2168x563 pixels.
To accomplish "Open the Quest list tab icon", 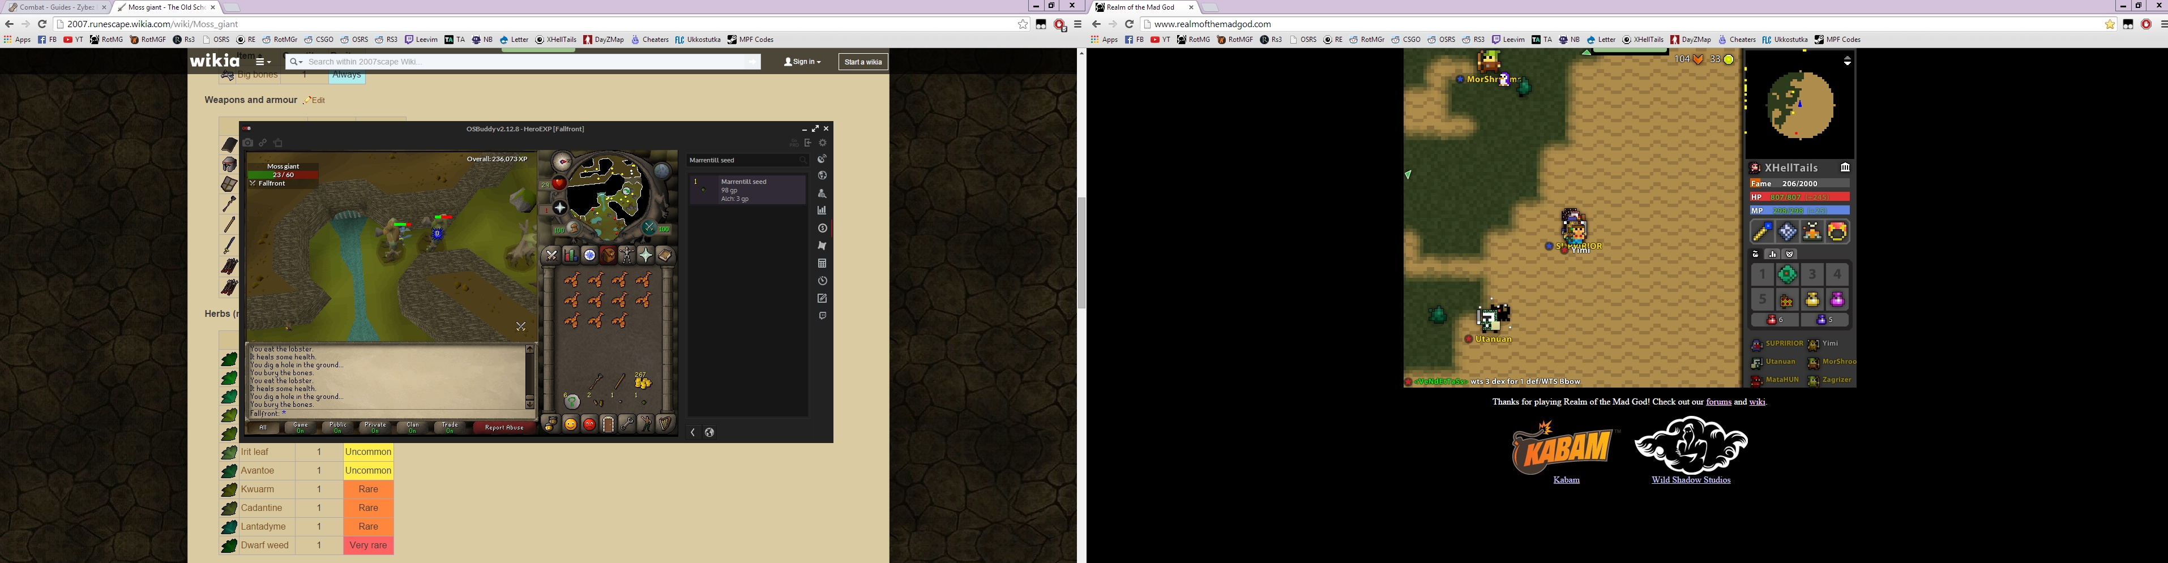I will (x=589, y=255).
